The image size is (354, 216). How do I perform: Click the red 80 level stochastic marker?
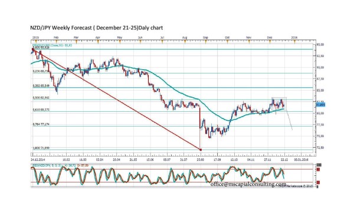point(319,170)
